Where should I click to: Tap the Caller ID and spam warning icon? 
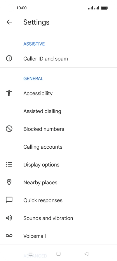click(9, 59)
